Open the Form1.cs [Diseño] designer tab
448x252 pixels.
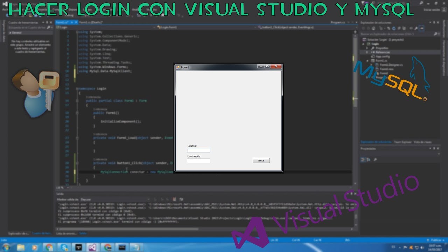91,22
